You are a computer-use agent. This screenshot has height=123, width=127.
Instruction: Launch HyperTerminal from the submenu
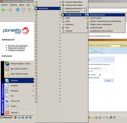[x=106, y=18]
